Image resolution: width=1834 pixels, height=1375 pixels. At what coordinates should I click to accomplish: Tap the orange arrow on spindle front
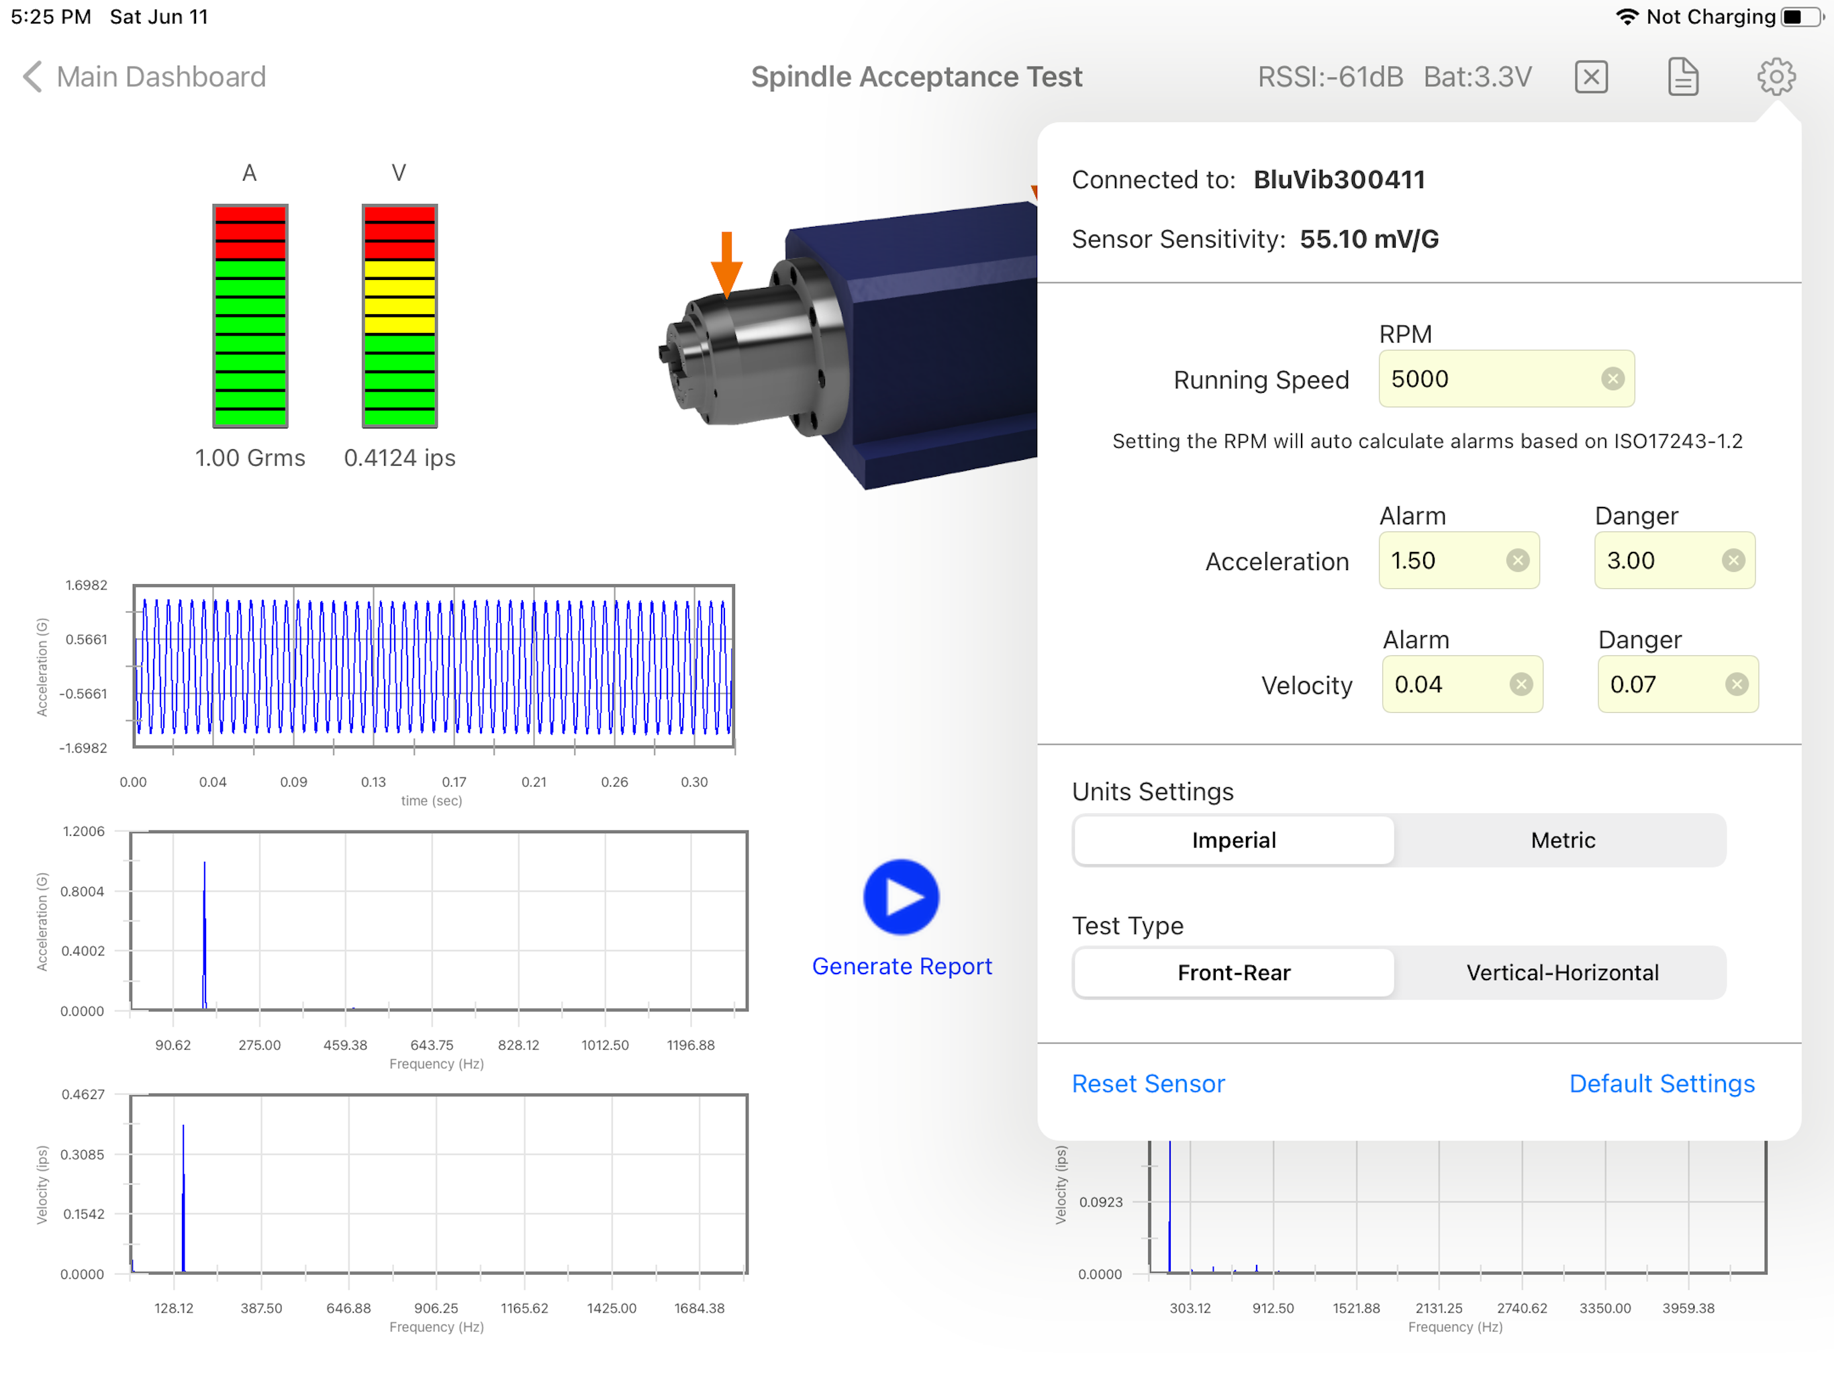[x=726, y=264]
